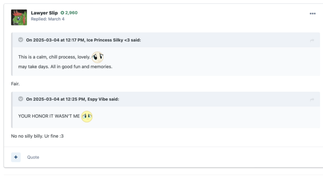Image resolution: width=323 pixels, height=176 pixels.
Task: Open the post options three-dot menu
Action: (x=312, y=13)
